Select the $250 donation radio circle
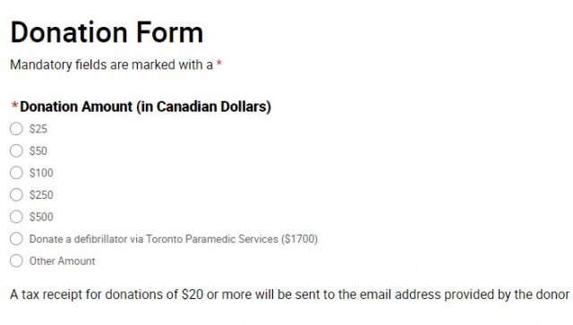573x325 pixels. coord(16,194)
